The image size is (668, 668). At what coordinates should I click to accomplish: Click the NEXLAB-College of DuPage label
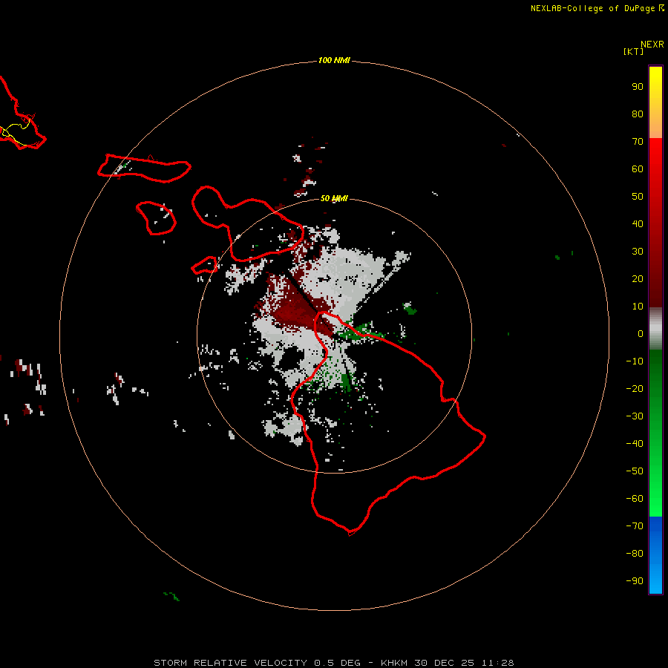(592, 8)
